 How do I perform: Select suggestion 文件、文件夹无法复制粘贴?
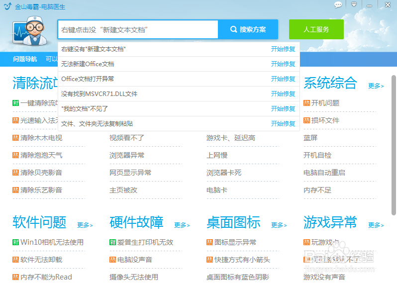(97, 124)
